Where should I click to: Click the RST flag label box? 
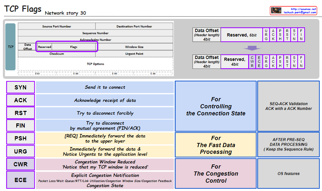click(x=21, y=113)
